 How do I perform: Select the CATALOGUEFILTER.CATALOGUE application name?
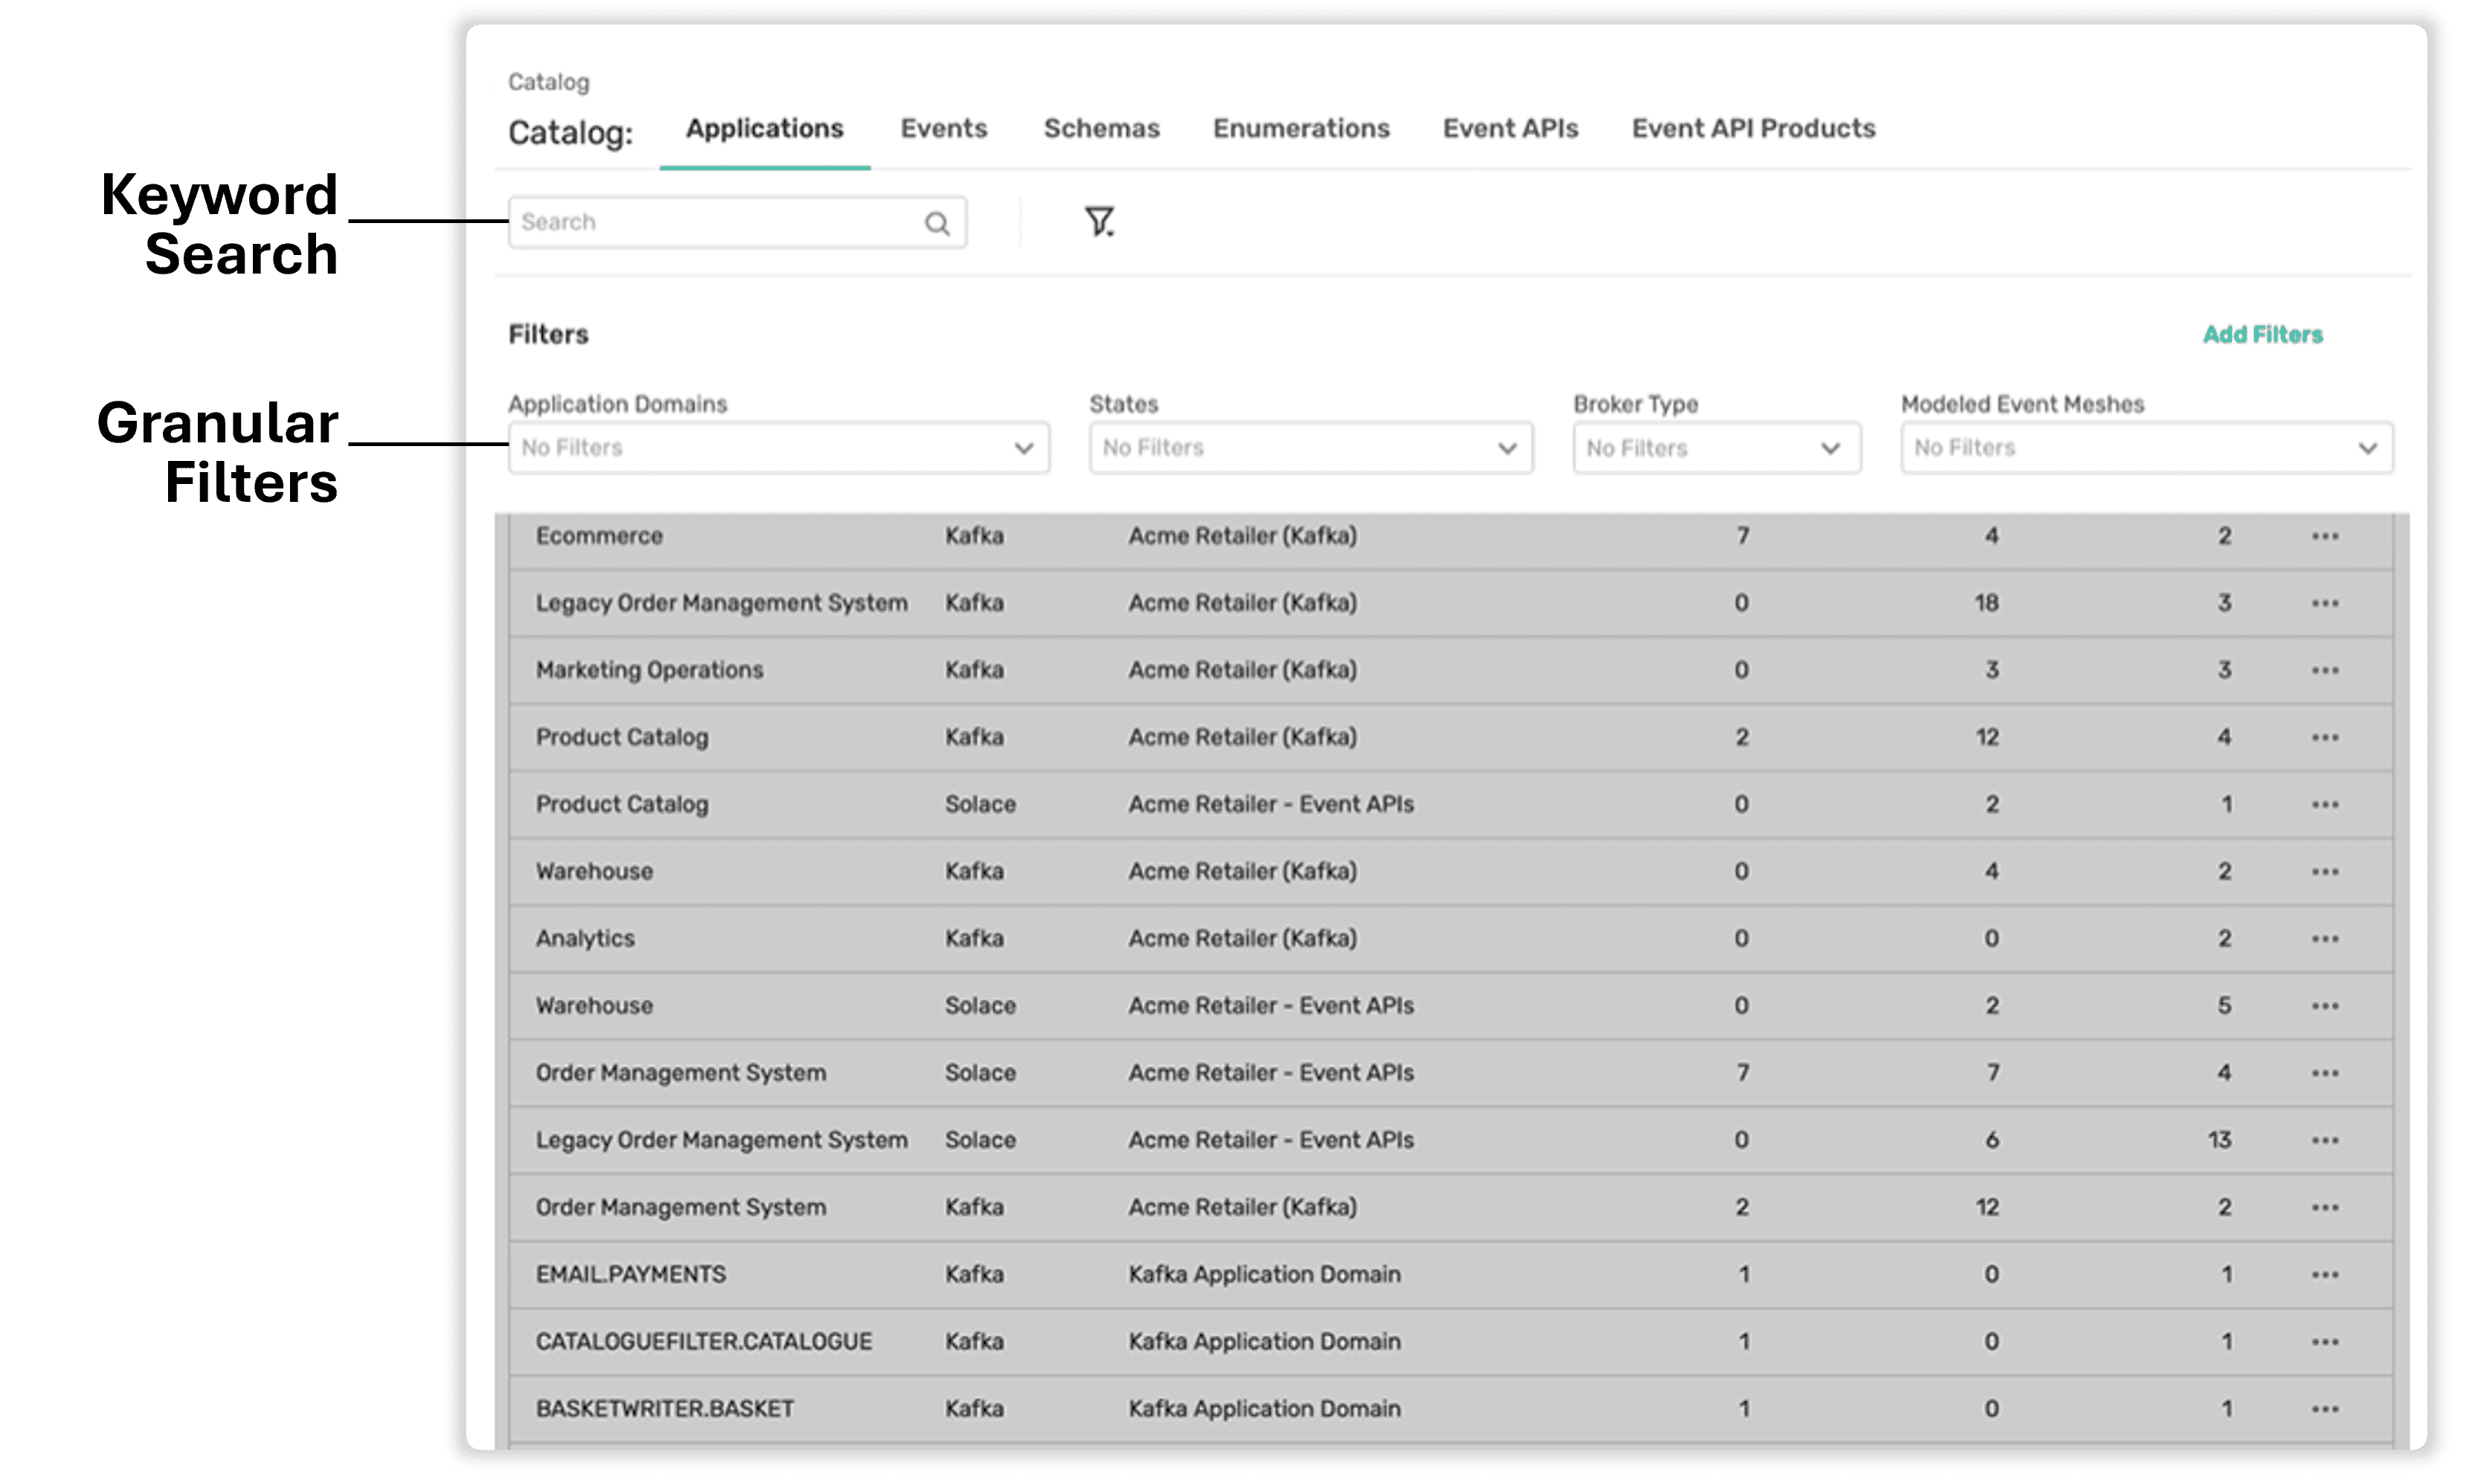coord(703,1341)
